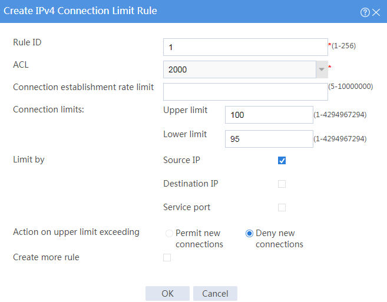Screen dimensions: 387x302
Task: Open the help question mark icon
Action: pyautogui.click(x=365, y=12)
